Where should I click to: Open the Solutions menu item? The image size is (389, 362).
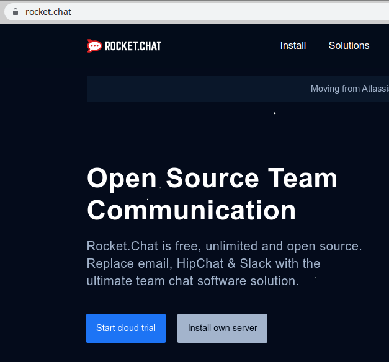349,46
